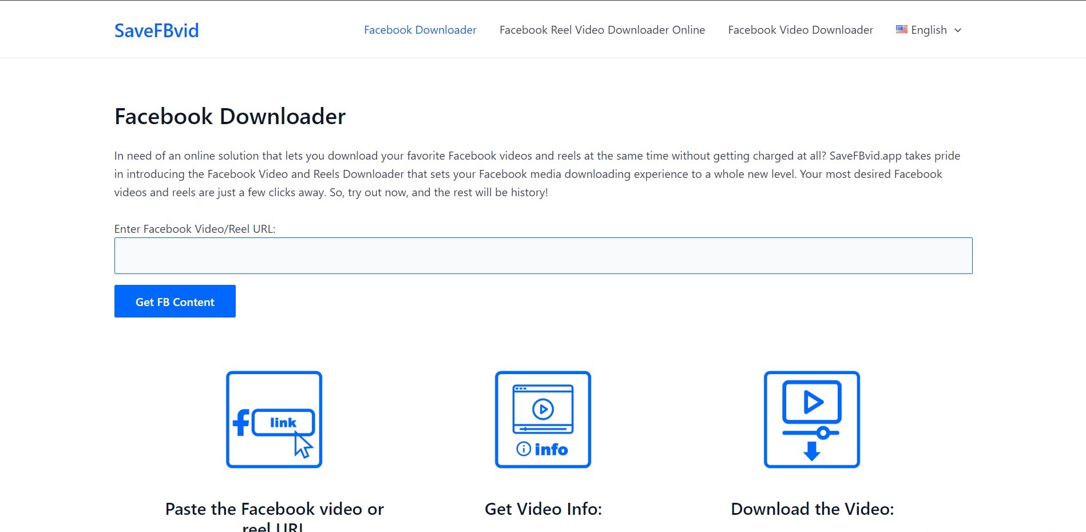This screenshot has width=1086, height=532.
Task: Click the US flag language icon
Action: coord(902,29)
